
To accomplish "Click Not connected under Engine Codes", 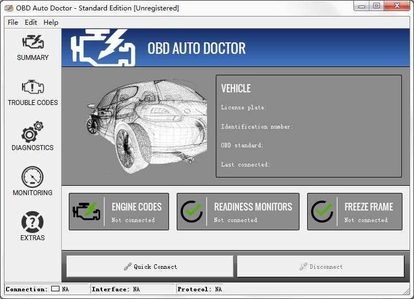I will point(133,220).
